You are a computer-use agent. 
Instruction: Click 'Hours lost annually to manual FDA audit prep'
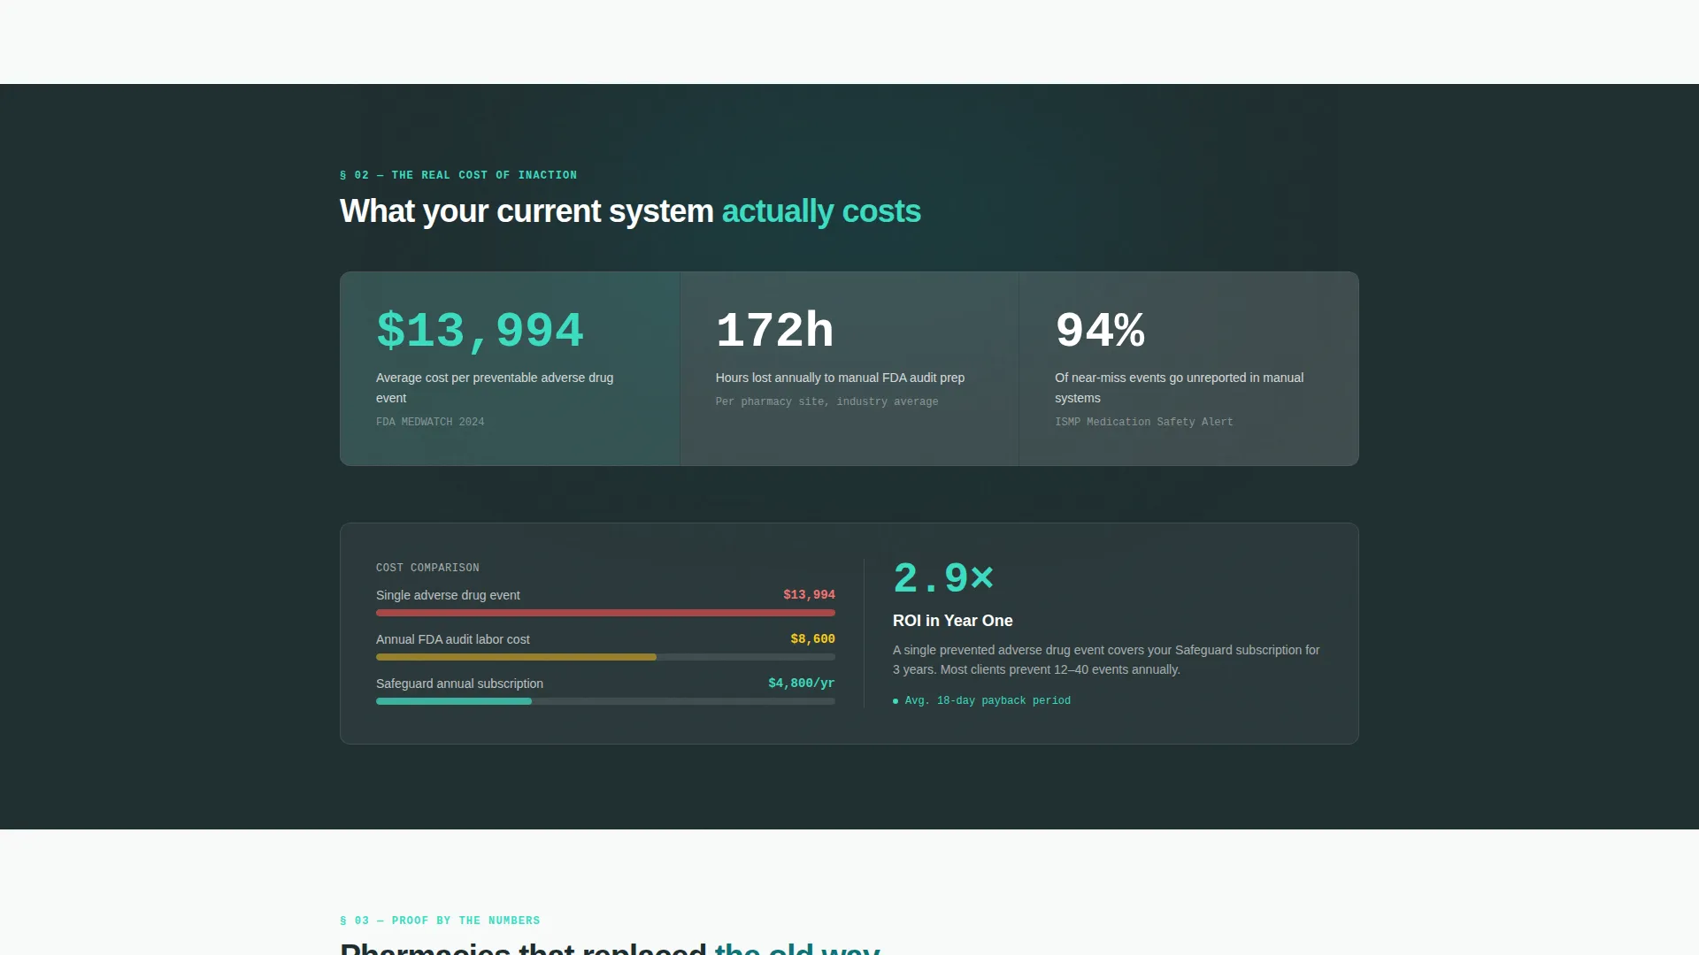(840, 378)
